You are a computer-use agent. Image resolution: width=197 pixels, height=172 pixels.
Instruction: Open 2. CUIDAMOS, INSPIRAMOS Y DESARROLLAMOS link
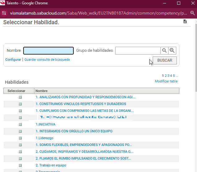pos(85,152)
